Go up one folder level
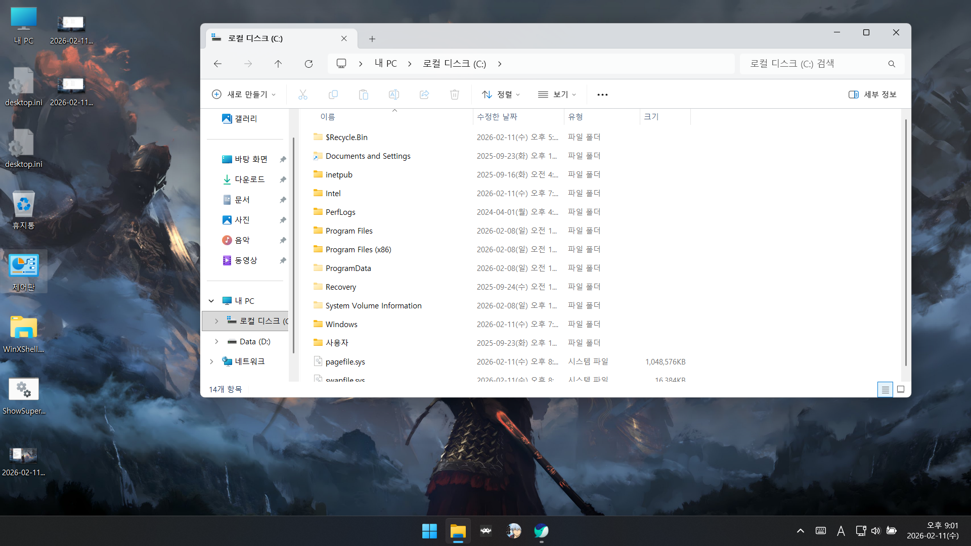The height and width of the screenshot is (546, 971). coord(278,64)
